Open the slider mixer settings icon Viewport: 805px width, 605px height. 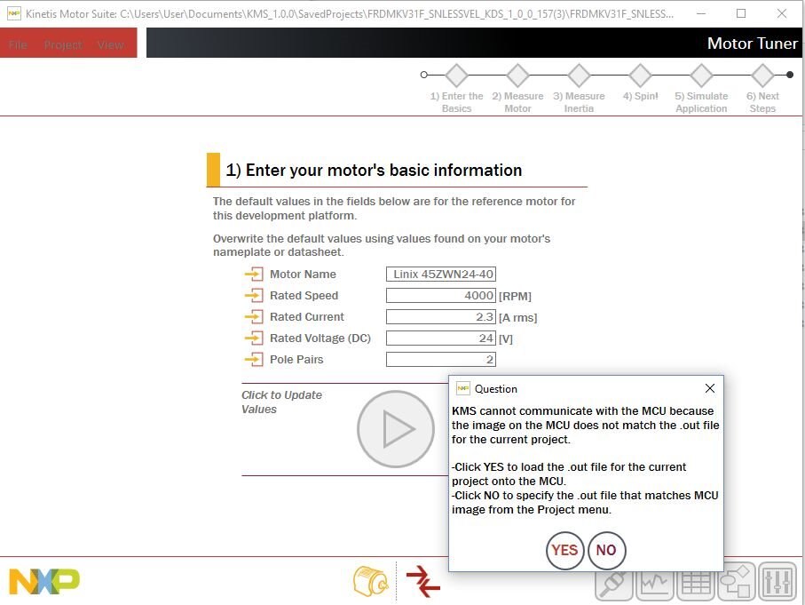[777, 581]
